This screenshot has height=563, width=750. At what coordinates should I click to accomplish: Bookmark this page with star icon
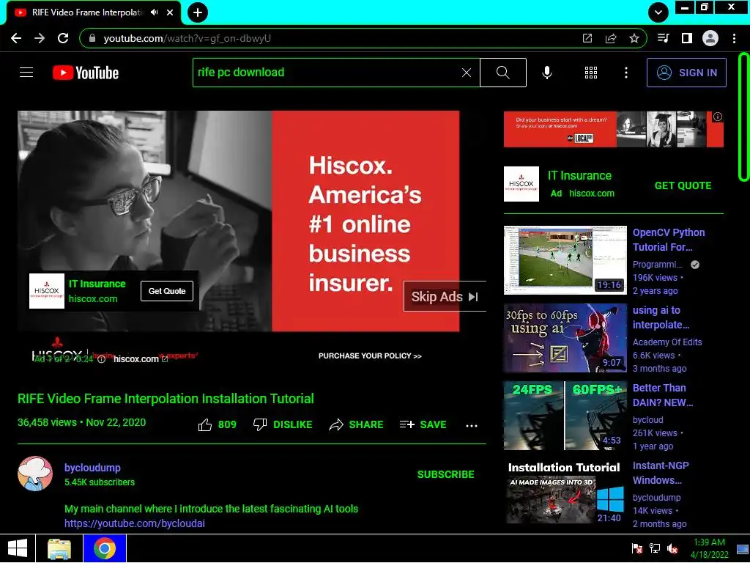pos(634,38)
